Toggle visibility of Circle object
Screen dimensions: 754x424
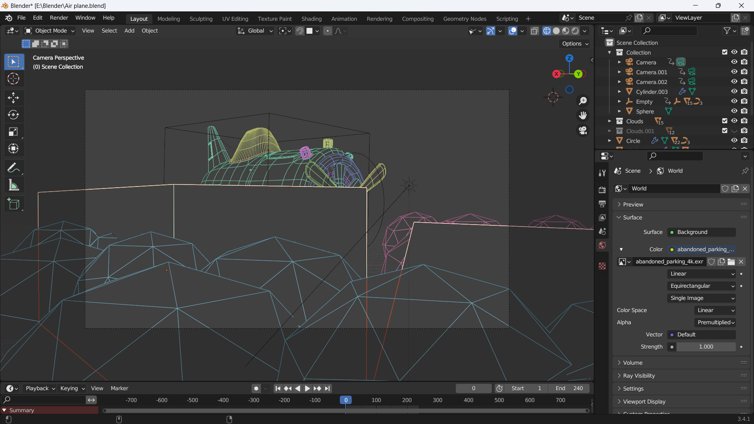[x=734, y=140]
